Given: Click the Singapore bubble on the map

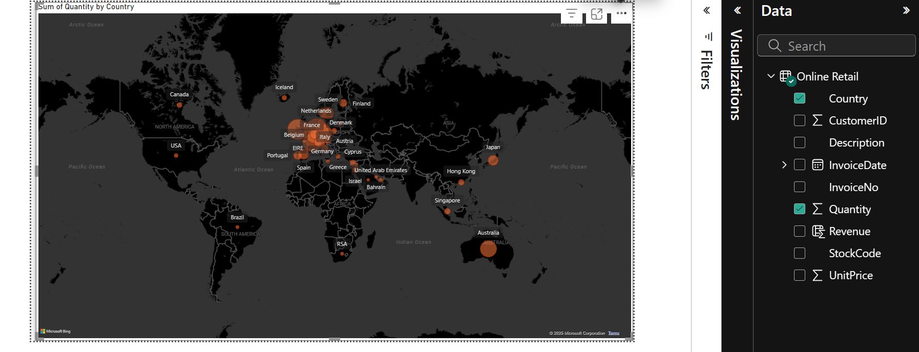Looking at the screenshot, I should pyautogui.click(x=447, y=211).
